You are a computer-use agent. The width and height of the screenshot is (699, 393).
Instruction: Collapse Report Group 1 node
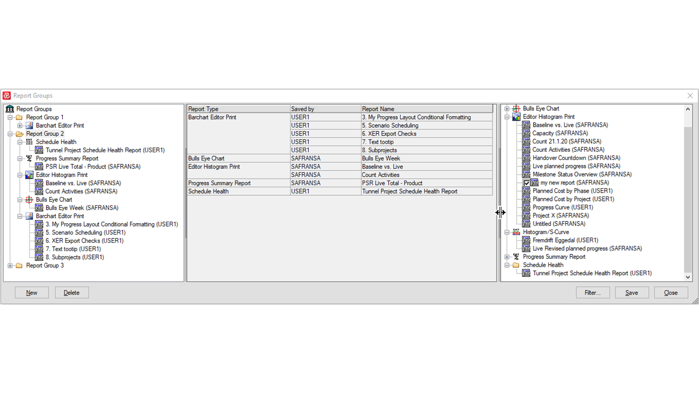coord(10,117)
